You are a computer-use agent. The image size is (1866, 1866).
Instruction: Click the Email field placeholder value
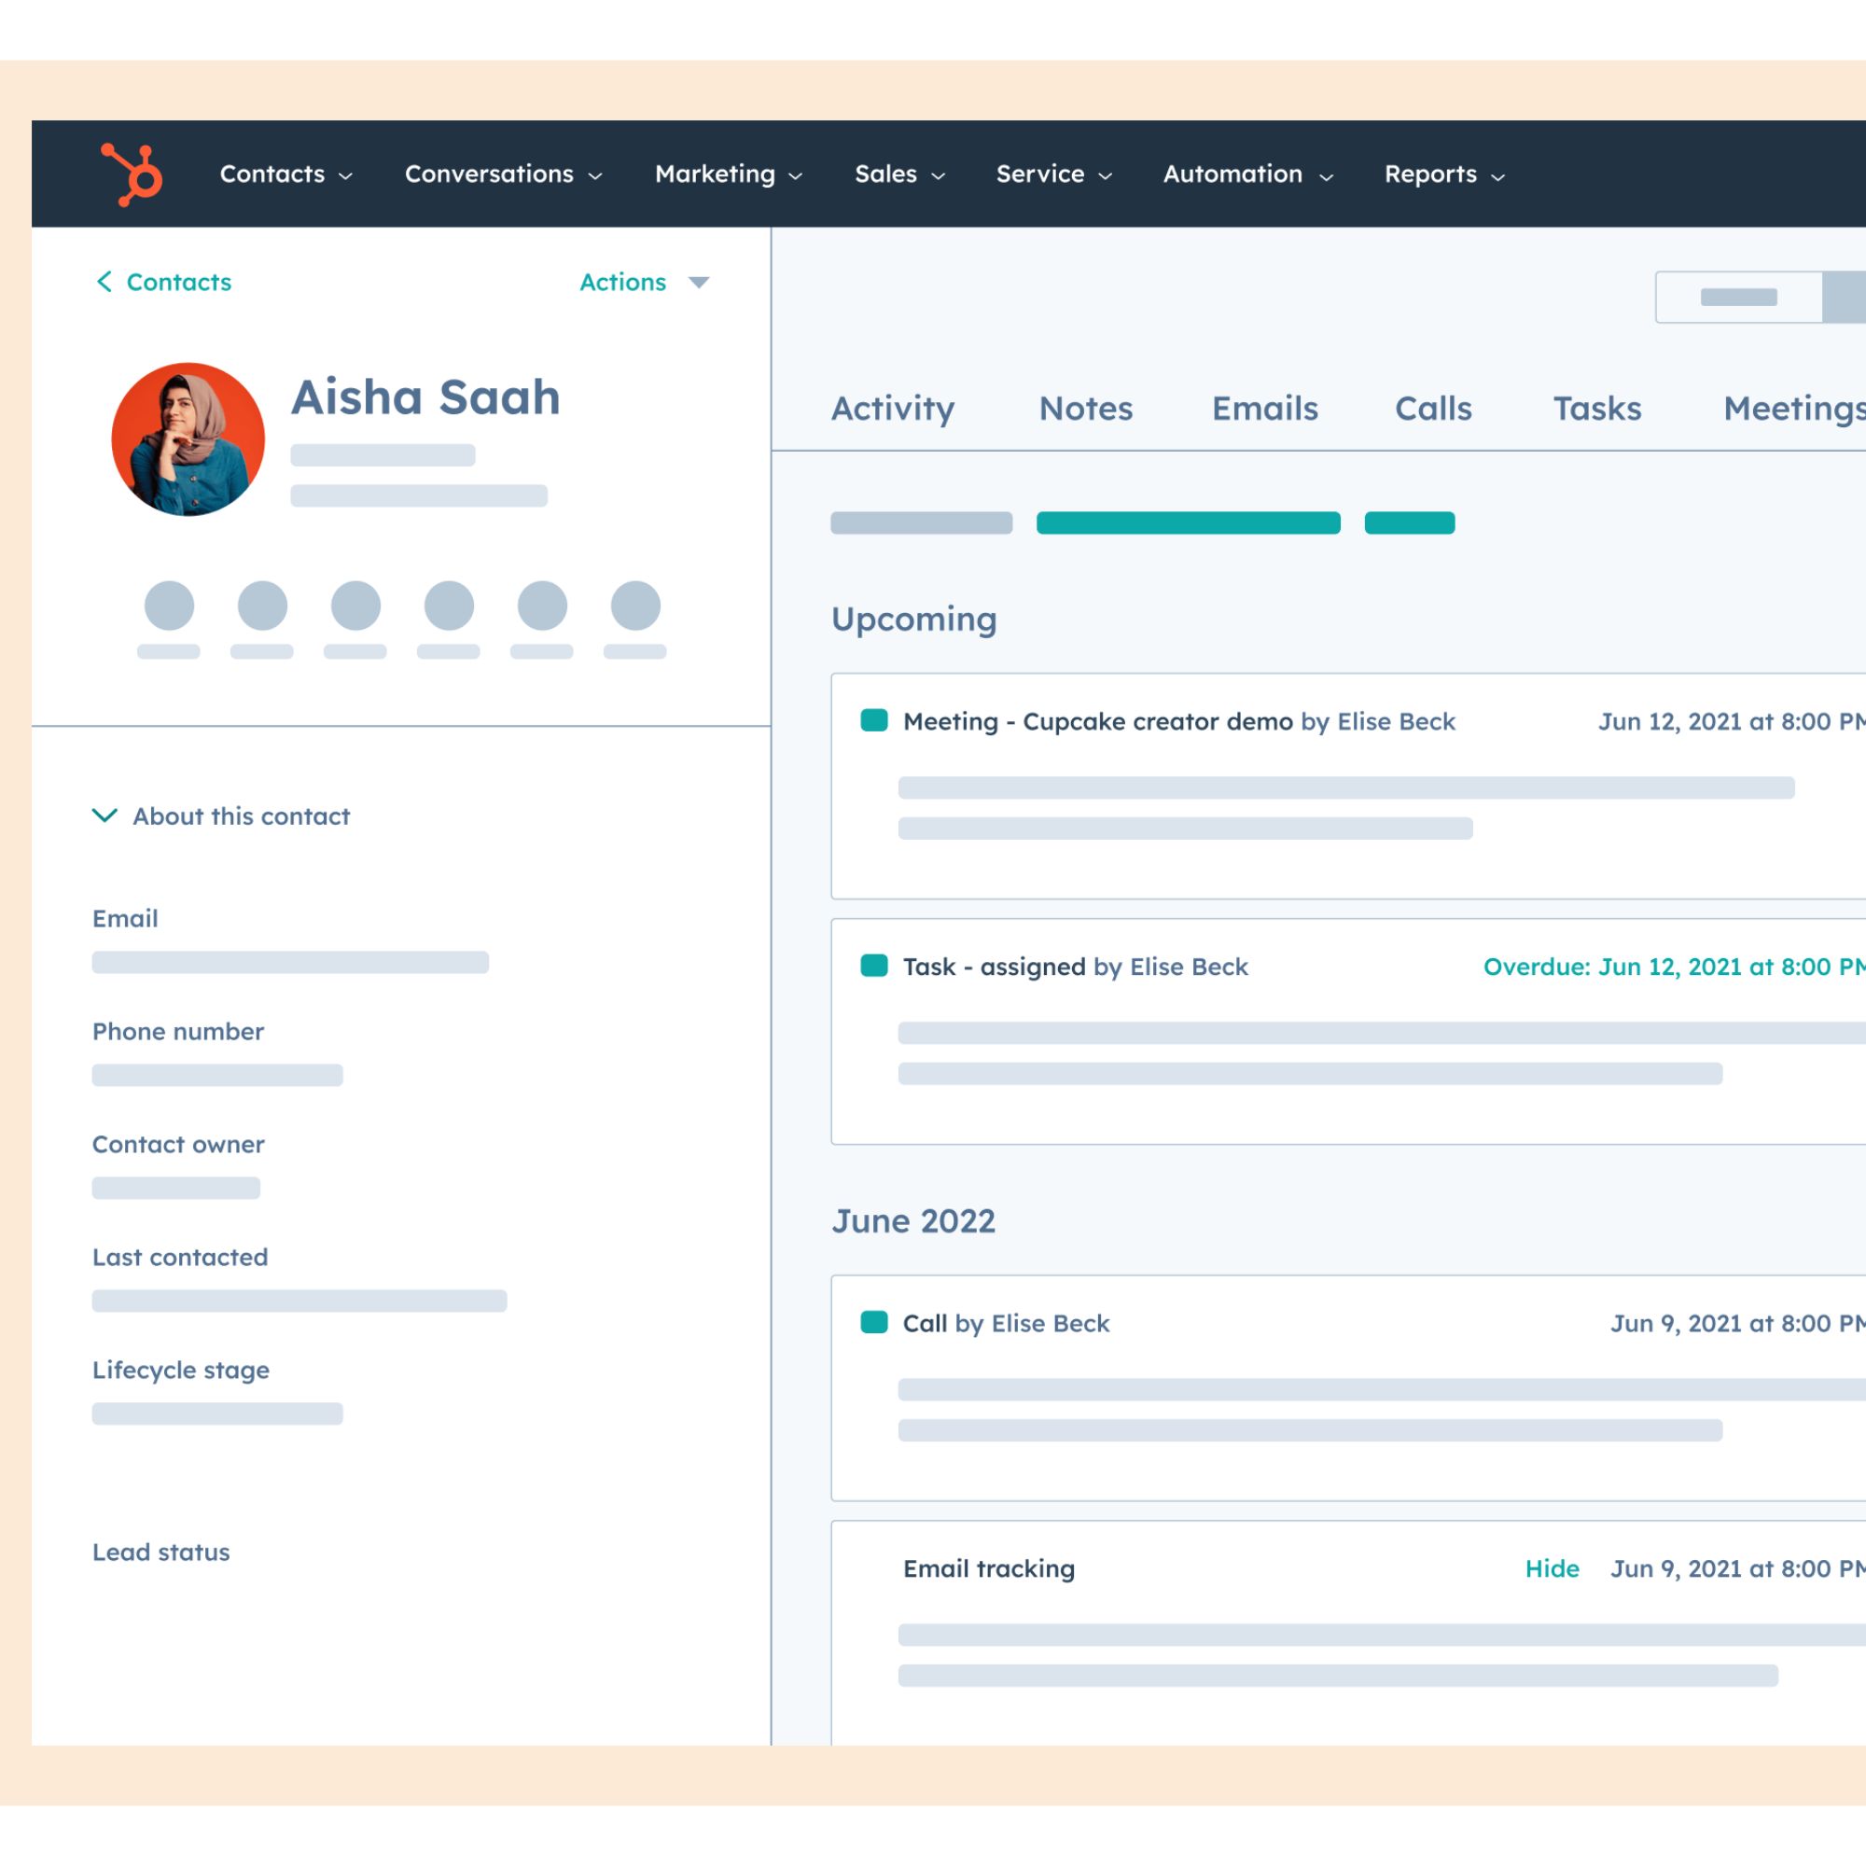tap(290, 962)
